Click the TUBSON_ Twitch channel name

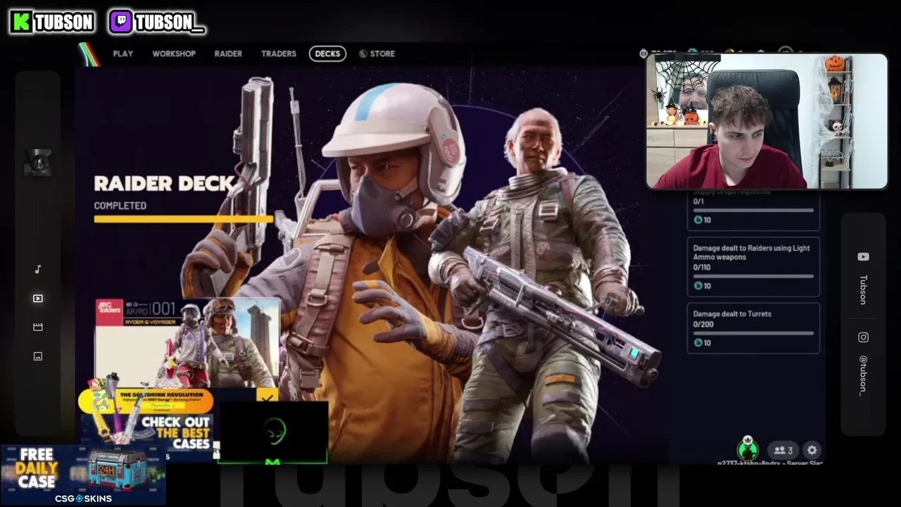click(x=170, y=23)
